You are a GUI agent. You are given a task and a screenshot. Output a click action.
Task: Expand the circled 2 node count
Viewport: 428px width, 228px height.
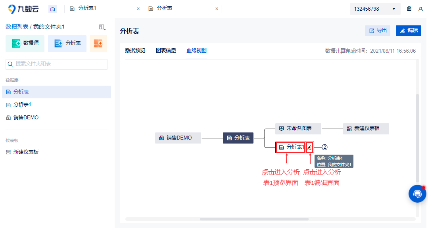point(324,147)
